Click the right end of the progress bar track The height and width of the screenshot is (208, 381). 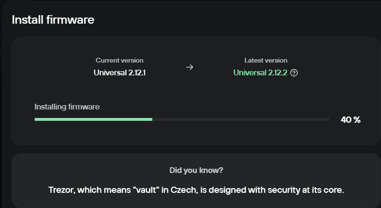click(x=328, y=119)
